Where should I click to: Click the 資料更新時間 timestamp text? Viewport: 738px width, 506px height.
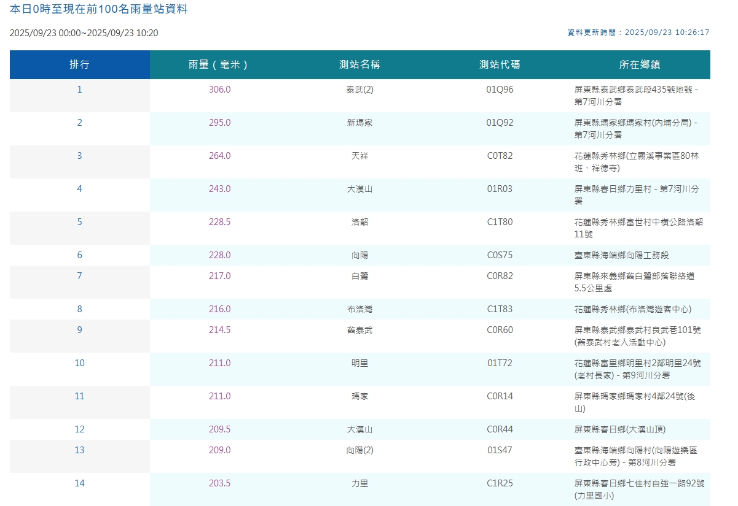pos(638,33)
